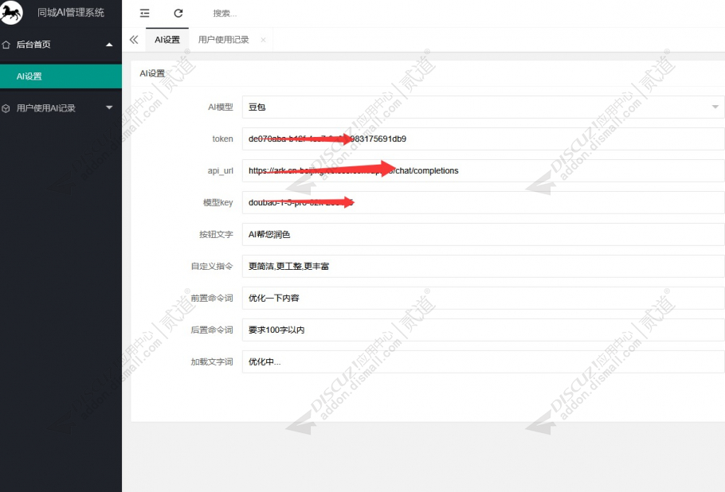Screen dimensions: 725x492
Task: Click the 用户使用AI记录 label in the sidebar
Action: [x=45, y=108]
